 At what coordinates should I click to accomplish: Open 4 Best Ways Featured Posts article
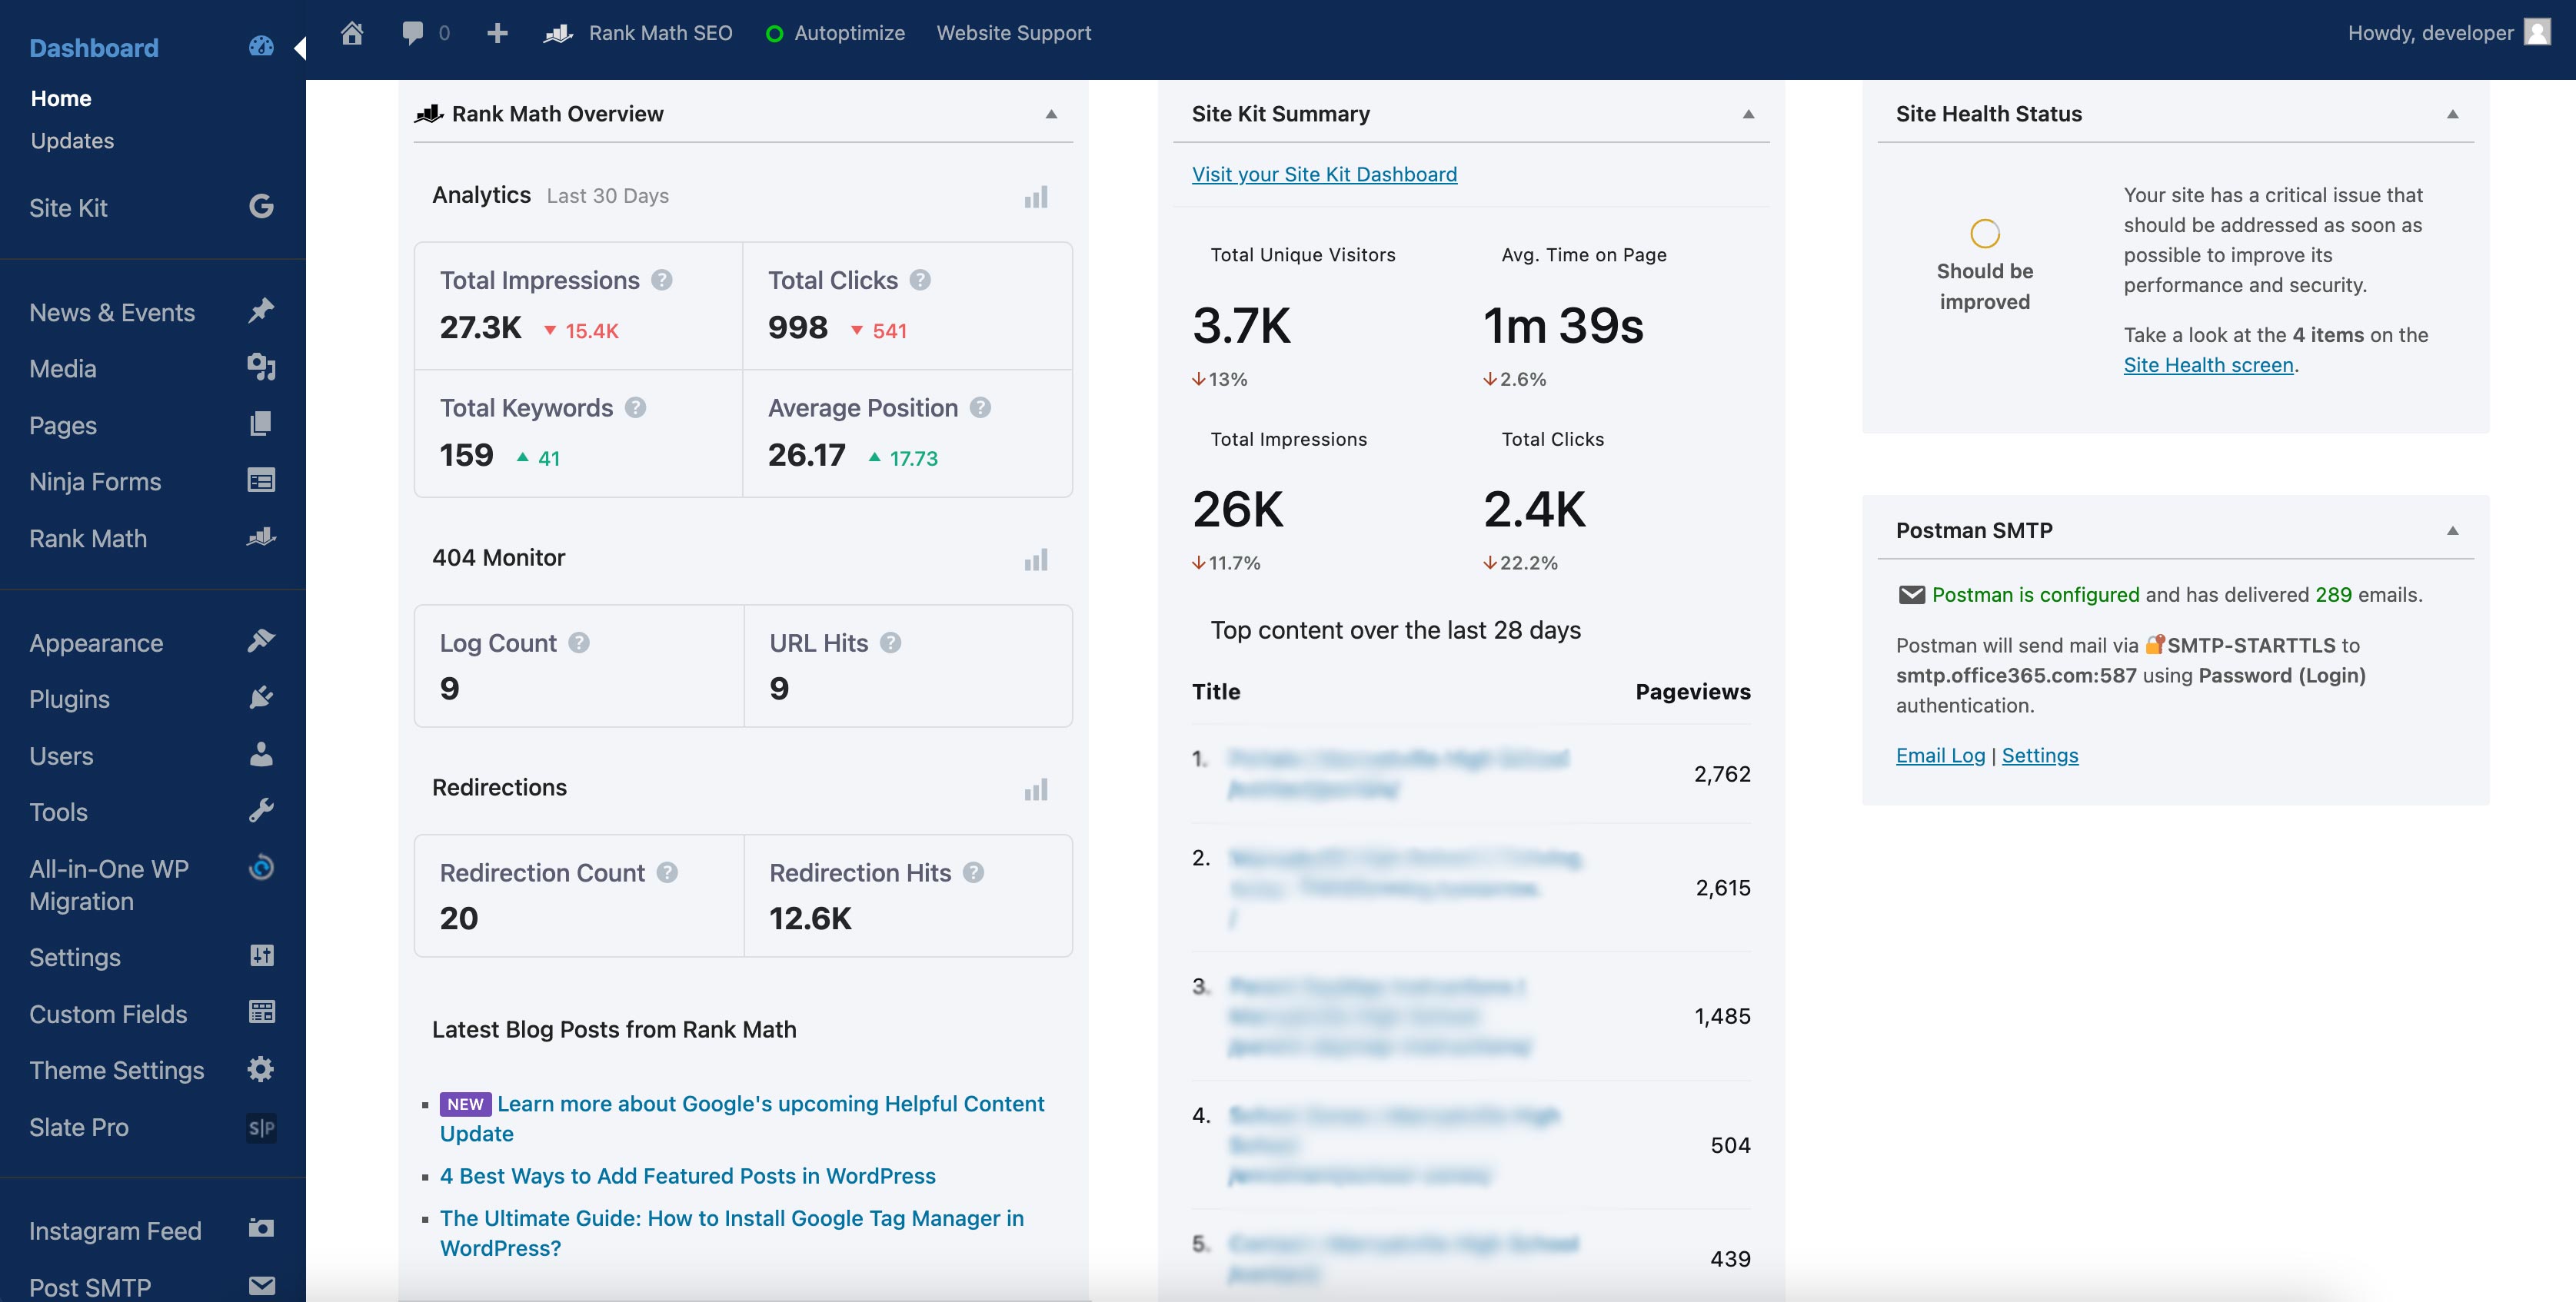(x=688, y=1176)
